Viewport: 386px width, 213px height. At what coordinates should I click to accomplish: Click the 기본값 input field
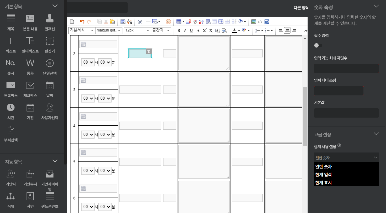346,113
